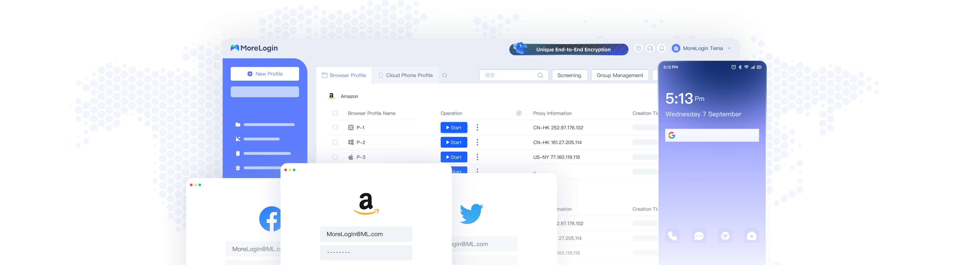
Task: Click the Amazon group name text
Action: (x=349, y=96)
